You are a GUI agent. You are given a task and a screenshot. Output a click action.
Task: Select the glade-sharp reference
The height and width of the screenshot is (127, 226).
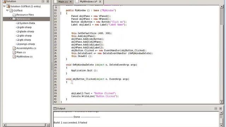[27, 31]
